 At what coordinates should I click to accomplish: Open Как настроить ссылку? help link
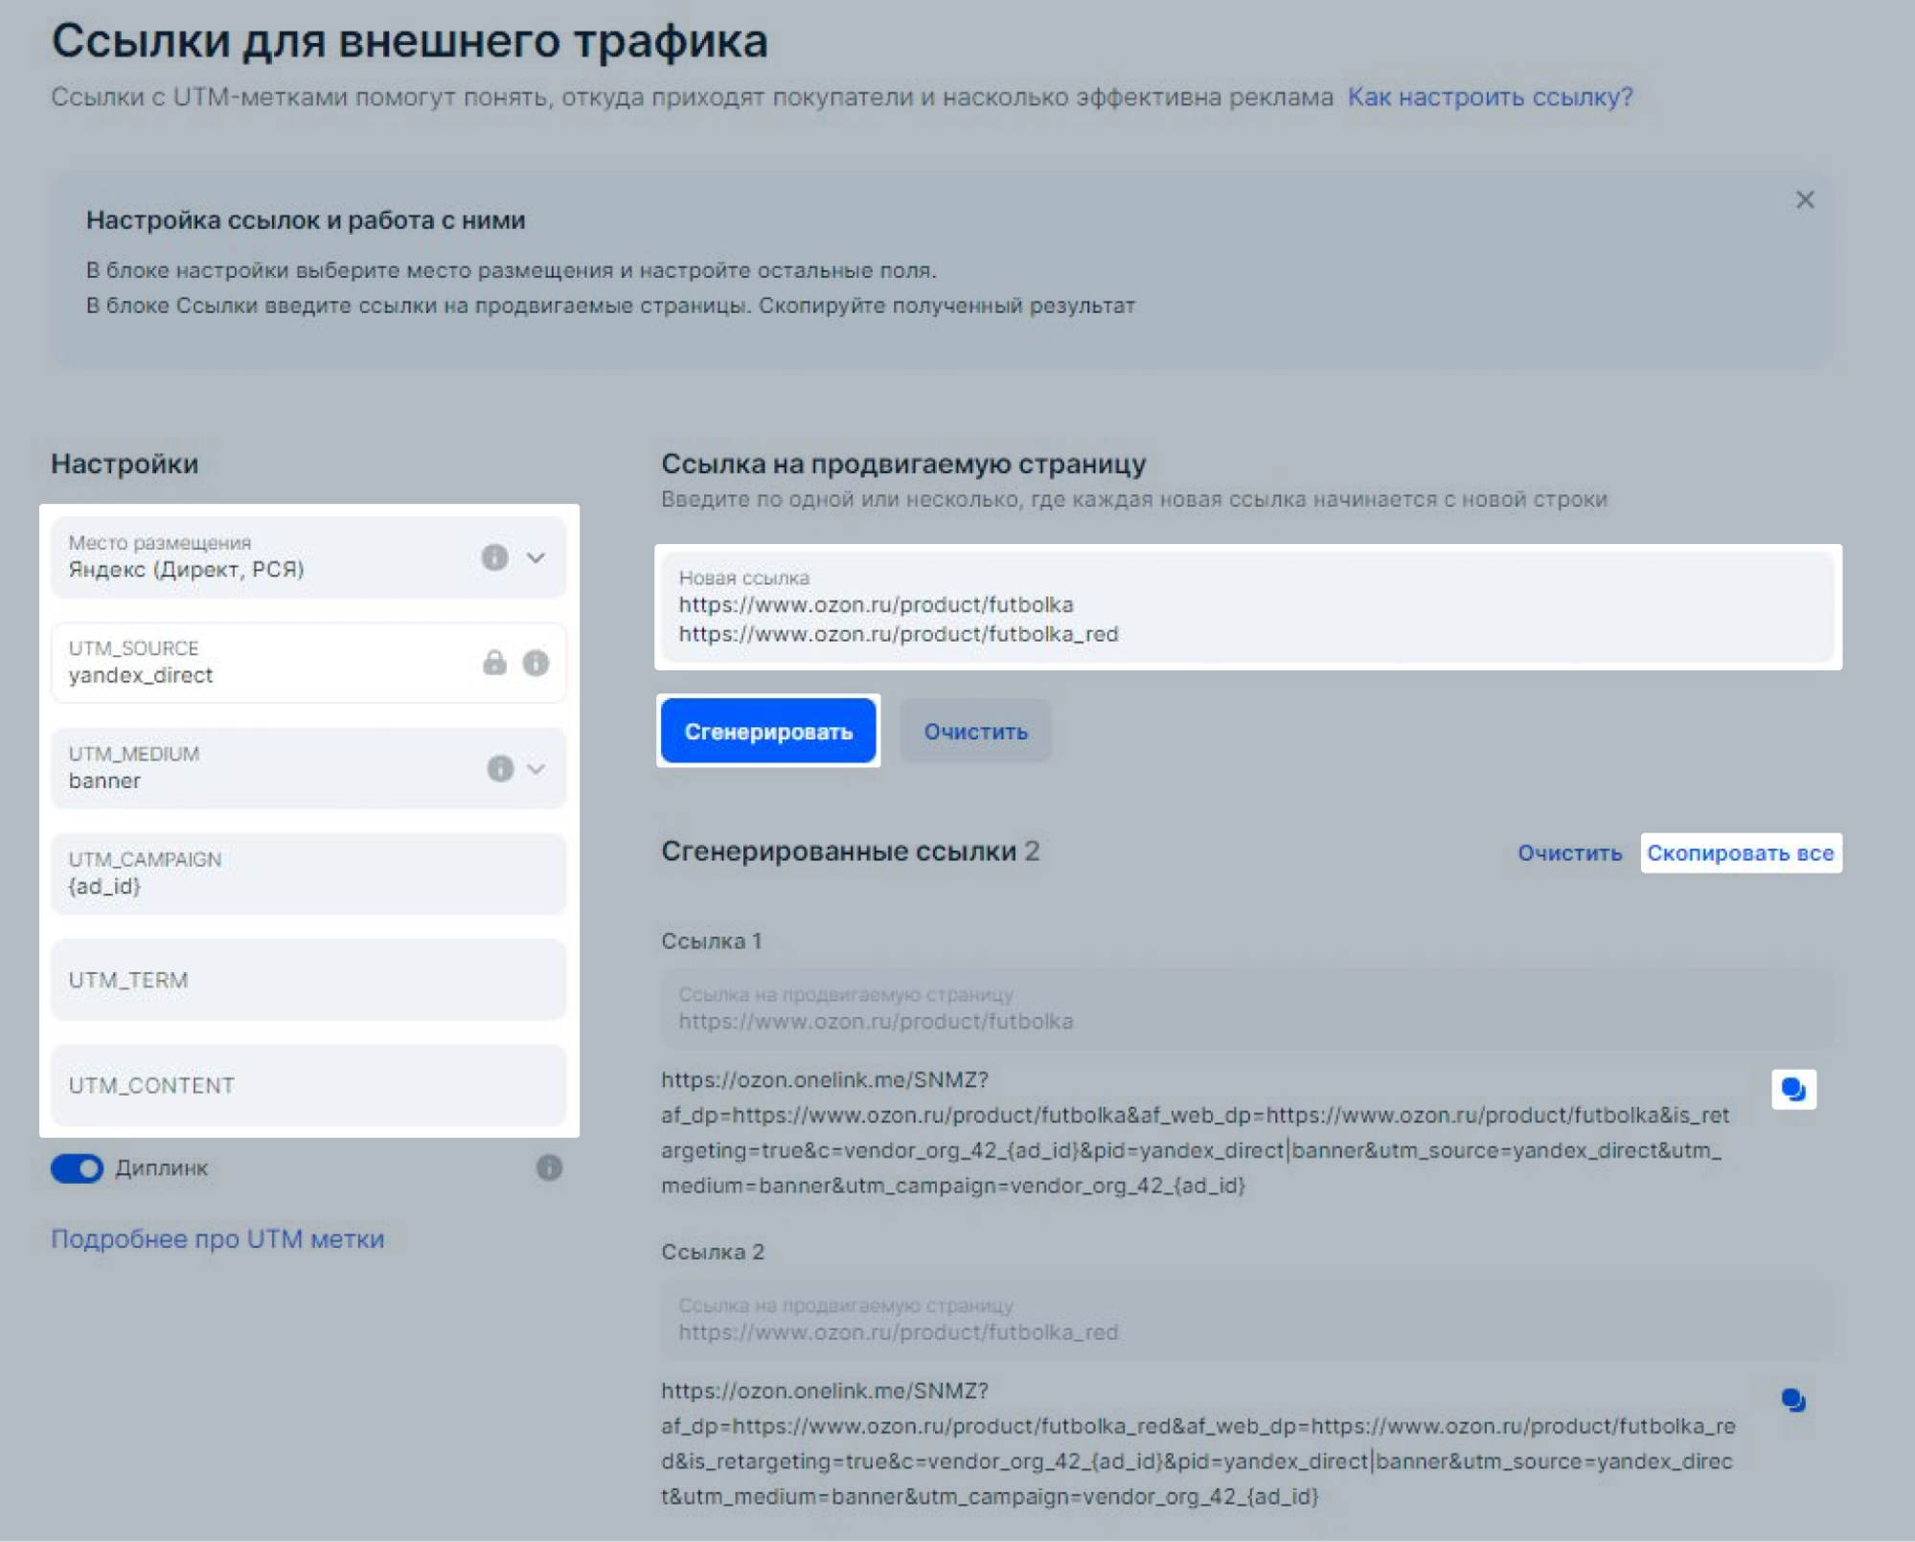tap(1490, 97)
